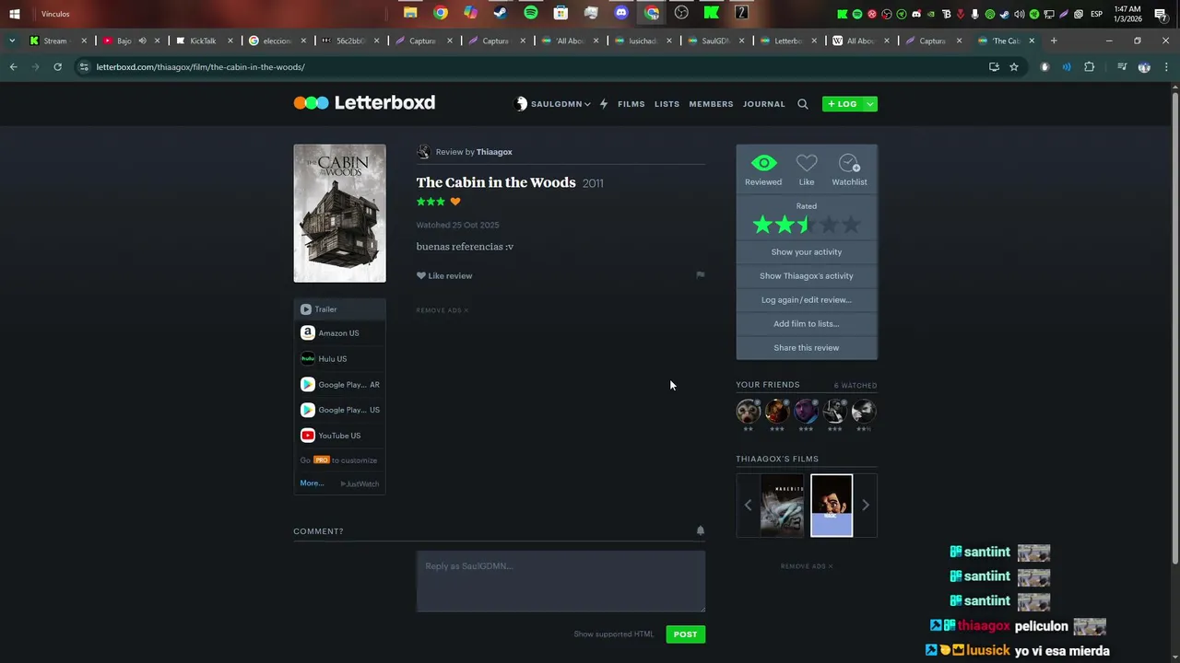The width and height of the screenshot is (1180, 663).
Task: Expand the LOG button dropdown arrow
Action: coord(869,104)
